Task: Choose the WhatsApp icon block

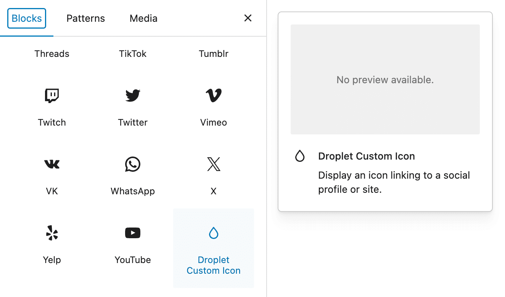Action: [x=133, y=164]
